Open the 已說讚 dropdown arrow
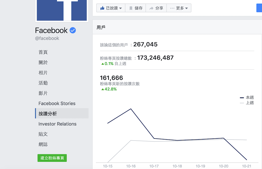This screenshot has height=169, width=262. pyautogui.click(x=121, y=8)
